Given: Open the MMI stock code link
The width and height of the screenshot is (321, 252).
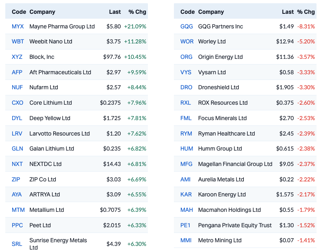Looking at the screenshot, I should [186, 240].
